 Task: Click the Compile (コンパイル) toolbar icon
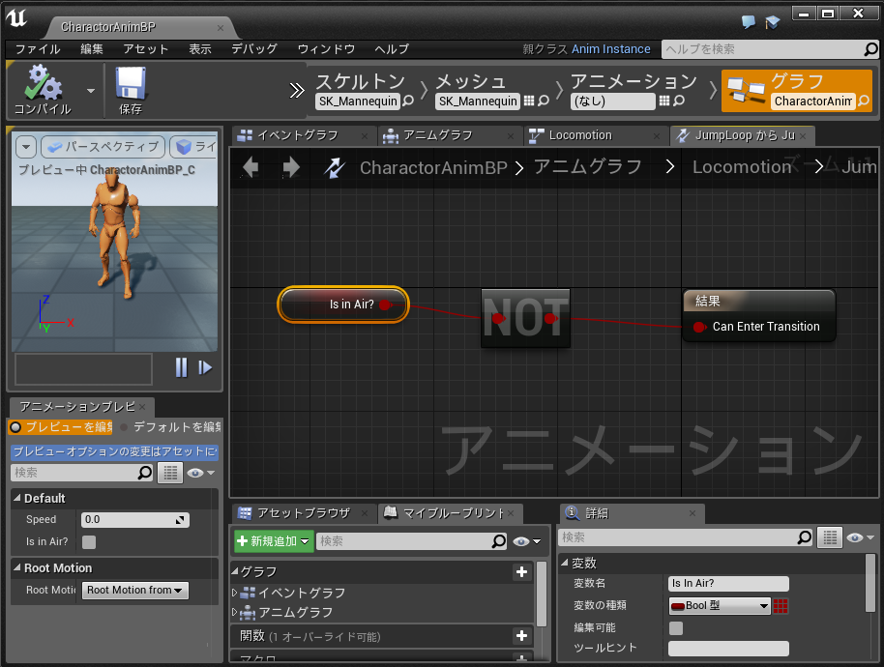point(43,89)
